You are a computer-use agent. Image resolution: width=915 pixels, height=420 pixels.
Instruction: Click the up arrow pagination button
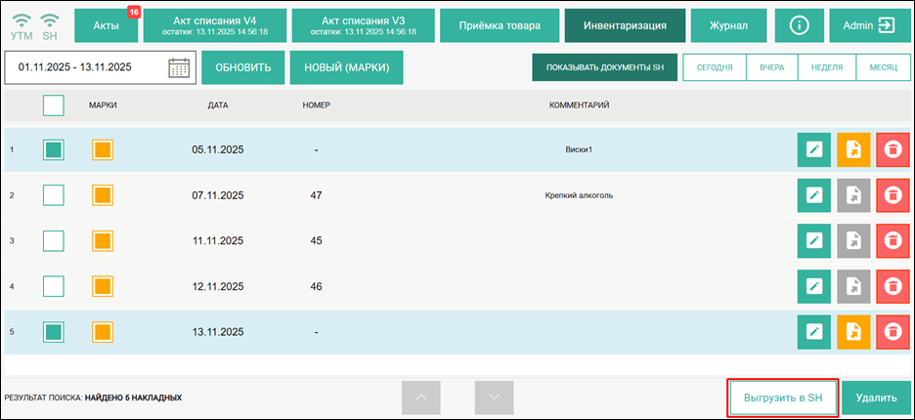(420, 398)
